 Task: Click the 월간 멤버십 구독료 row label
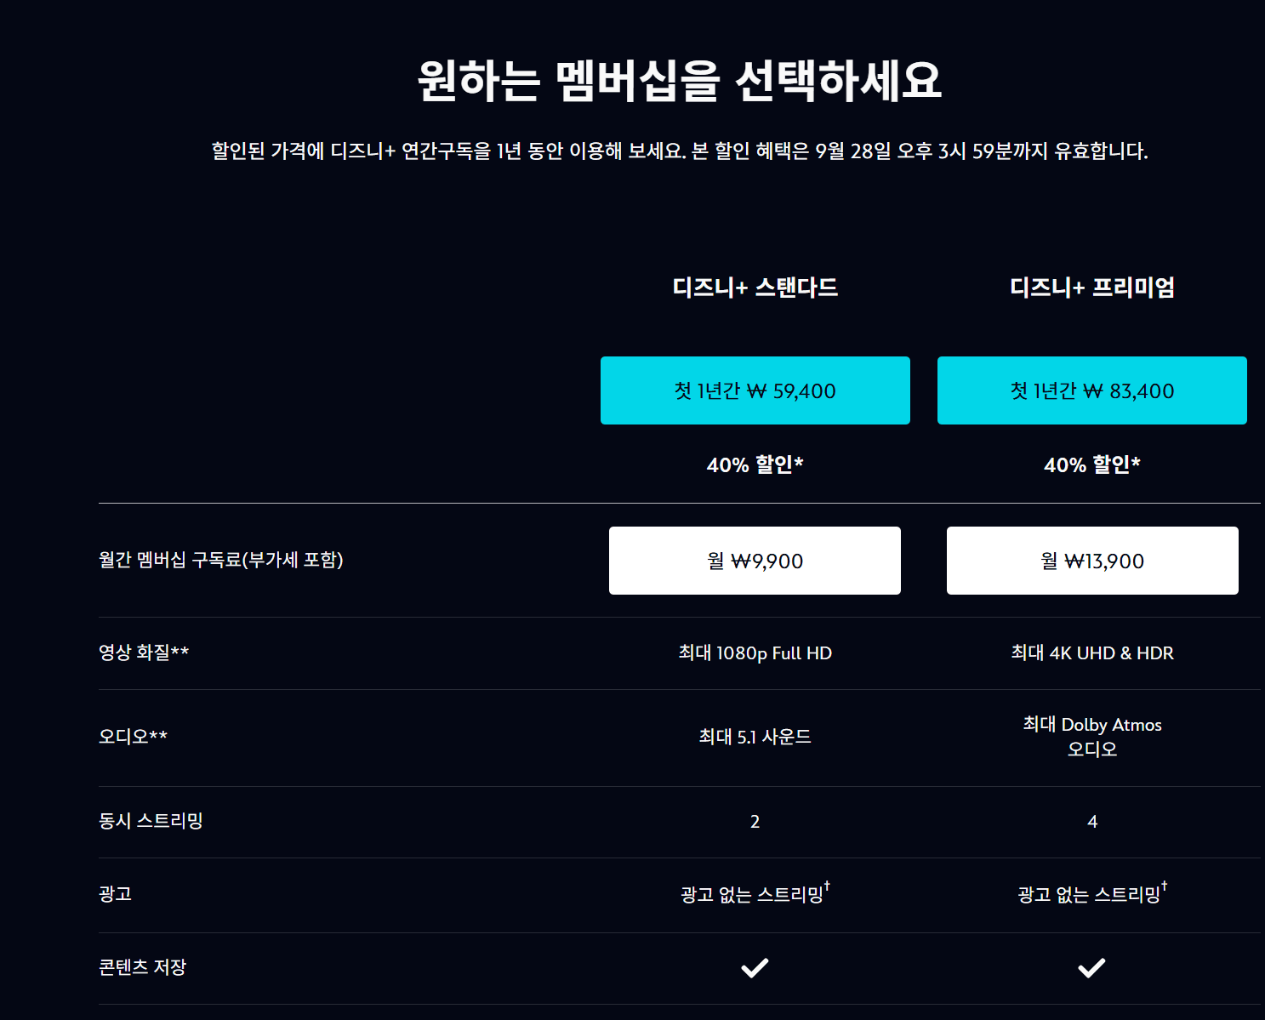click(x=224, y=561)
